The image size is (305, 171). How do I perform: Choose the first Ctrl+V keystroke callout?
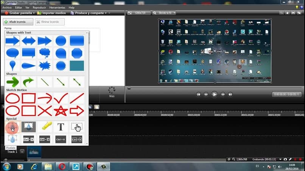[x=29, y=139]
